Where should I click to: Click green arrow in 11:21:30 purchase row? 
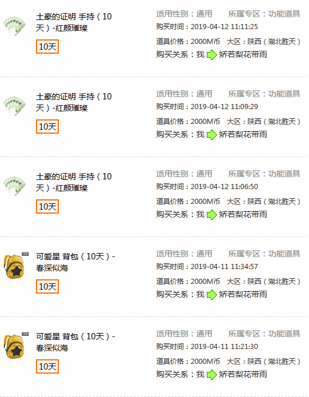click(x=211, y=375)
